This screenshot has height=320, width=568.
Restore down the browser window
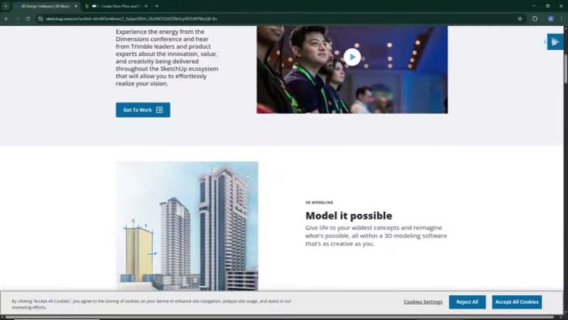tap(547, 6)
